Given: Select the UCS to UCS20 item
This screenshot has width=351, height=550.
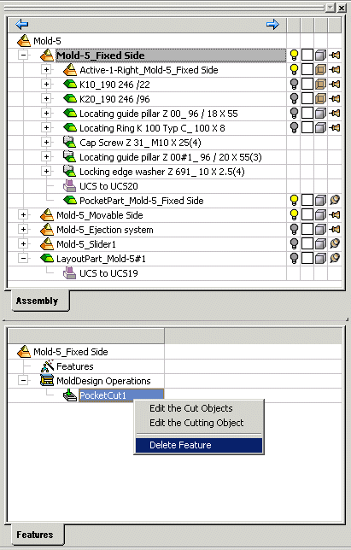Looking at the screenshot, I should (x=108, y=186).
